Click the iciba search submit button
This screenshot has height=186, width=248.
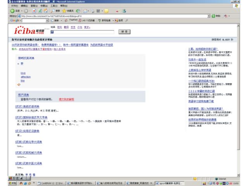click(x=124, y=32)
